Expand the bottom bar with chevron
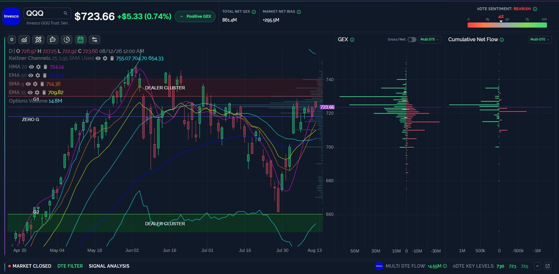The image size is (559, 274). (x=537, y=266)
